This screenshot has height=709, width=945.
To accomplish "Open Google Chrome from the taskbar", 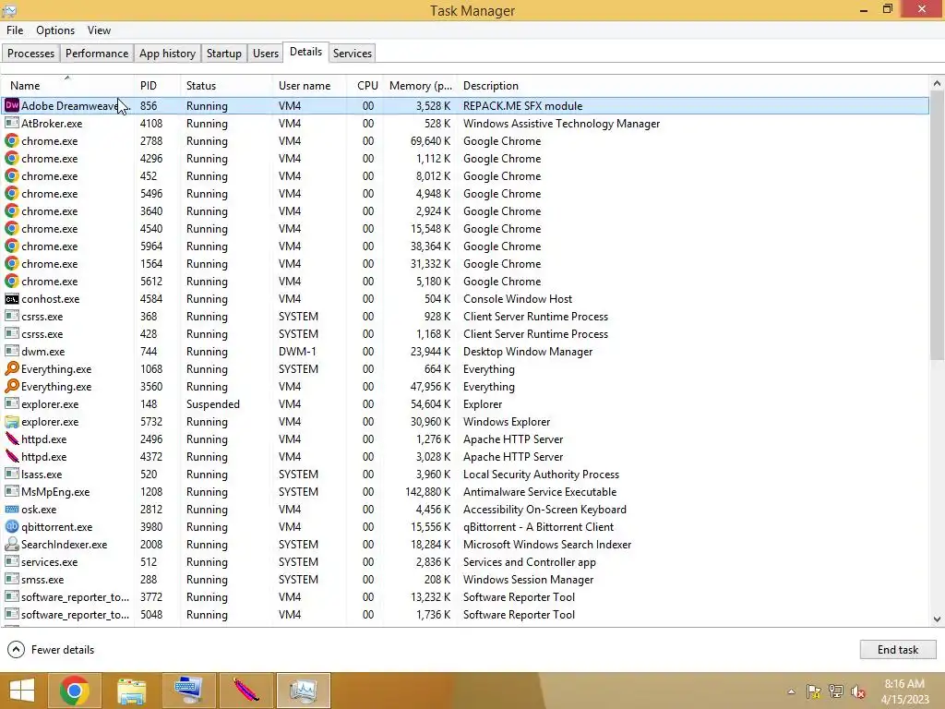I will tap(75, 691).
